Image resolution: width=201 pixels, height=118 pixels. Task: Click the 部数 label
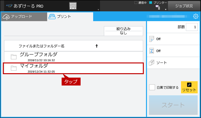tap(181, 27)
